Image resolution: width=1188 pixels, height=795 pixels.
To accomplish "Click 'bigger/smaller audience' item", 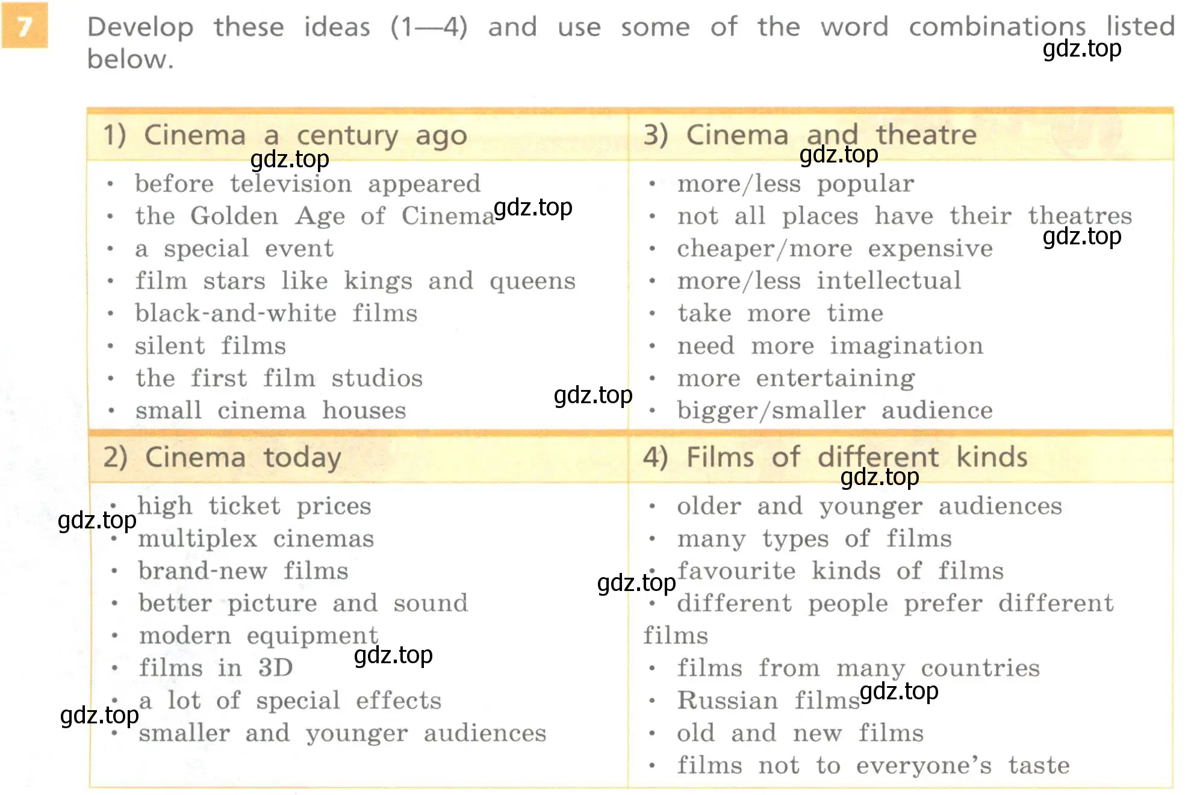I will pos(835,410).
